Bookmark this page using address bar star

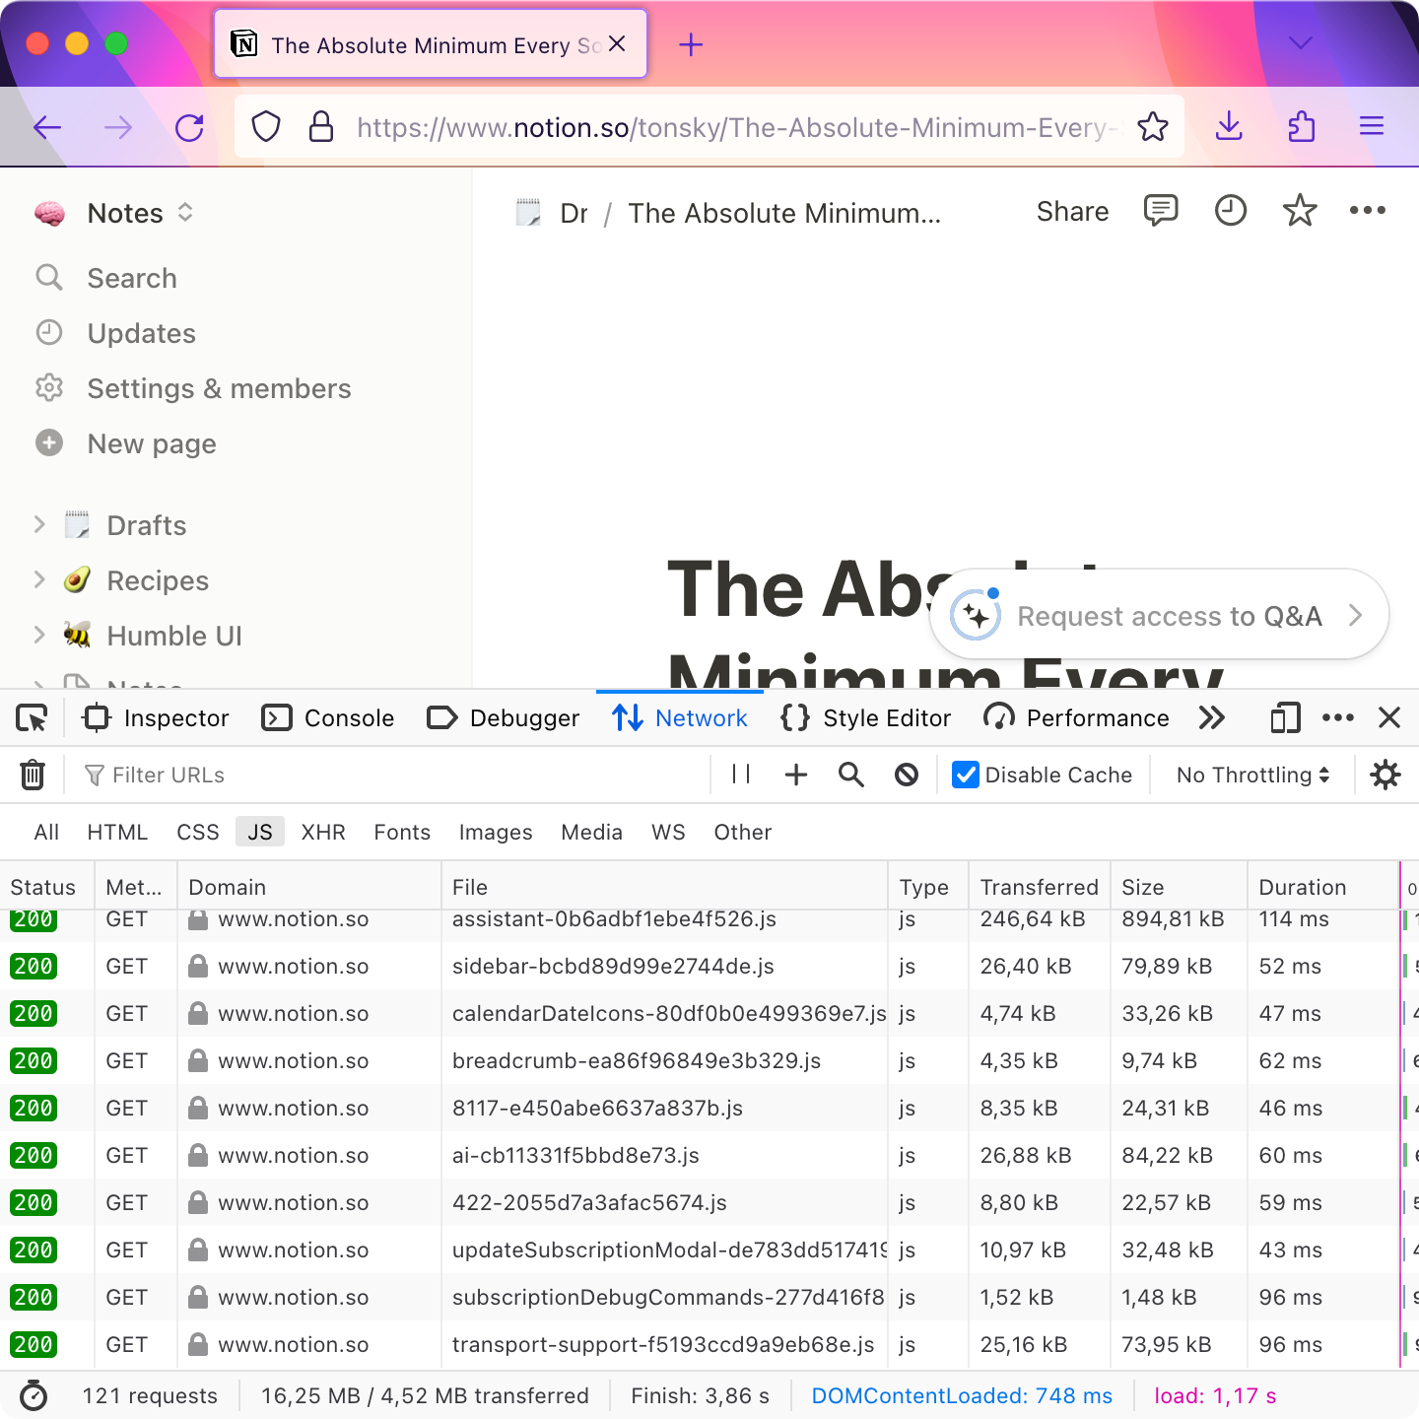point(1152,127)
